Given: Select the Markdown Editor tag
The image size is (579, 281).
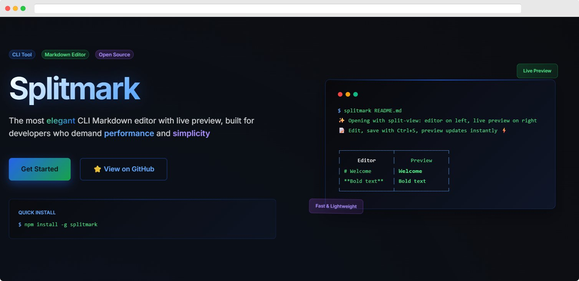Looking at the screenshot, I should point(65,55).
